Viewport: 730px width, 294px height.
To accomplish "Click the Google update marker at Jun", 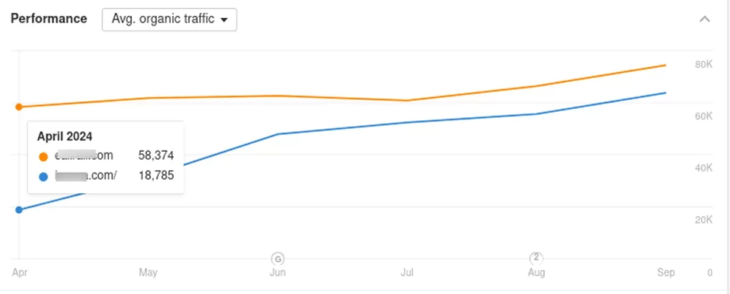I will (x=278, y=257).
